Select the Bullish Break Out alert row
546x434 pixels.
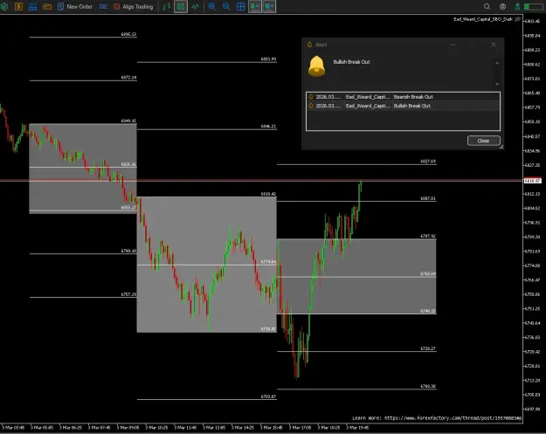coord(403,106)
